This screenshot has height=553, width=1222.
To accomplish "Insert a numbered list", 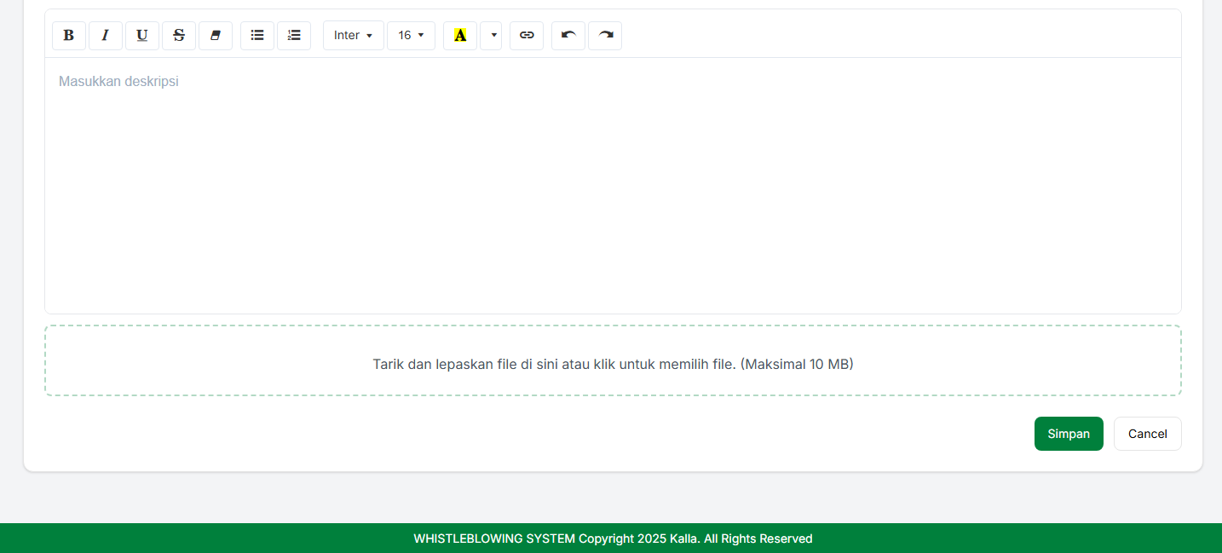I will (294, 36).
